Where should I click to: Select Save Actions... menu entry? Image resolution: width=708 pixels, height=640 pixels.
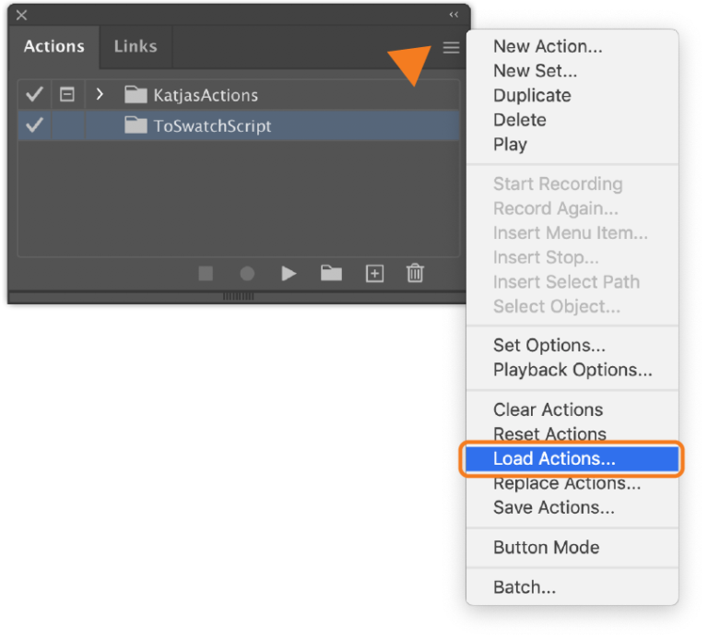pos(553,507)
